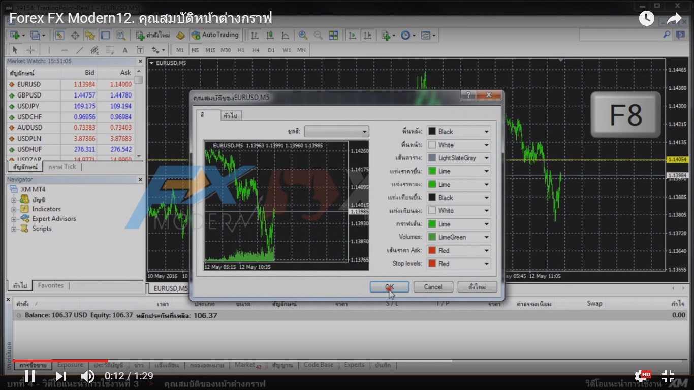Tile chart windows icon
This screenshot has height=390, width=694.
(x=333, y=35)
